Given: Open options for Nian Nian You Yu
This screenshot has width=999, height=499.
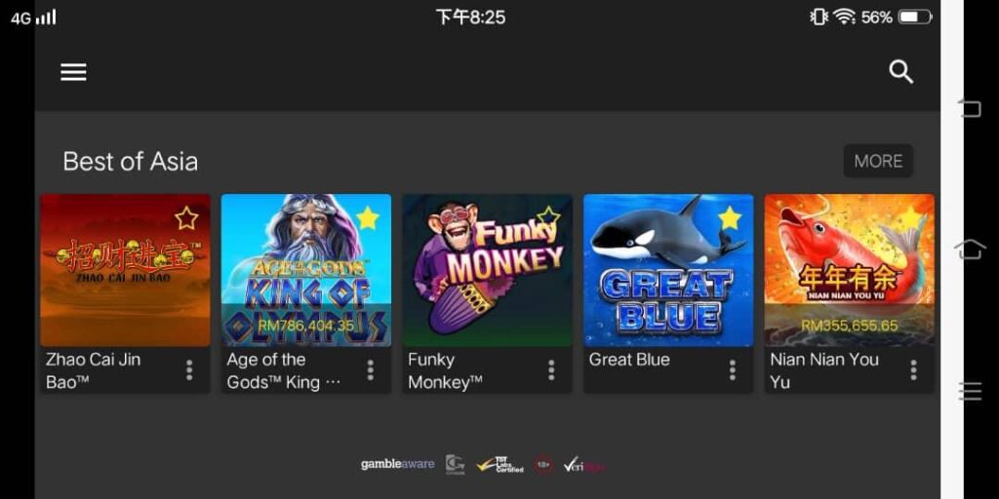Looking at the screenshot, I should click(913, 370).
